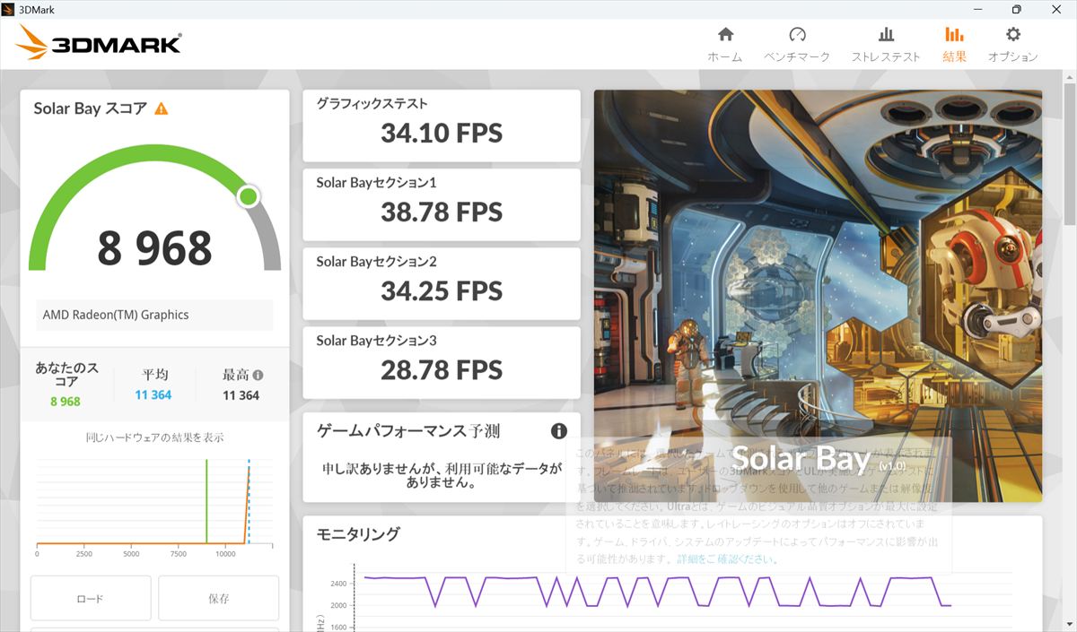Open the オプション settings tab
Screen dimensions: 1077x632
(x=1013, y=45)
